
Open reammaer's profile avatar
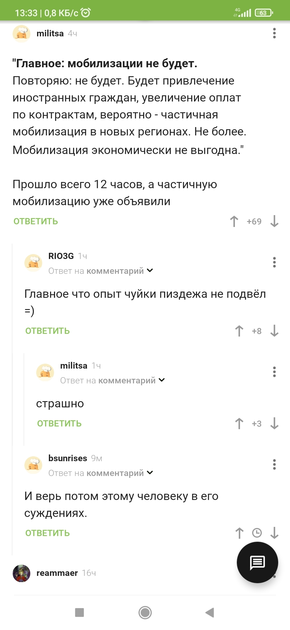pos(21,573)
